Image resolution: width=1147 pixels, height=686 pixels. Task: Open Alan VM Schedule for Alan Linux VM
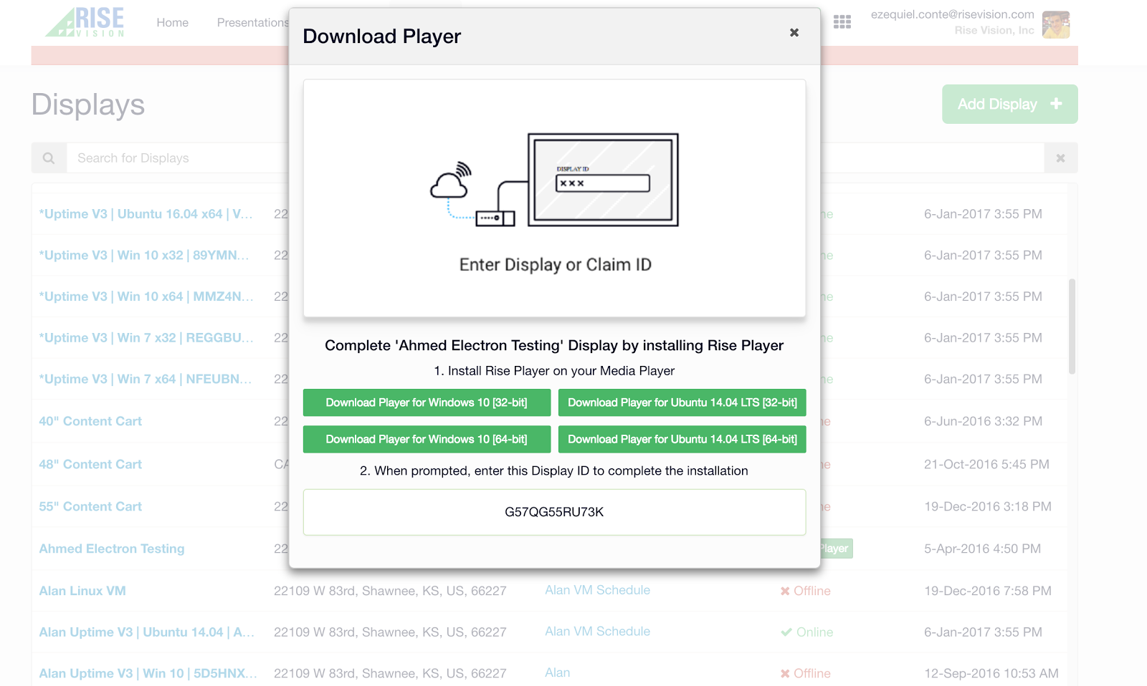pos(598,590)
